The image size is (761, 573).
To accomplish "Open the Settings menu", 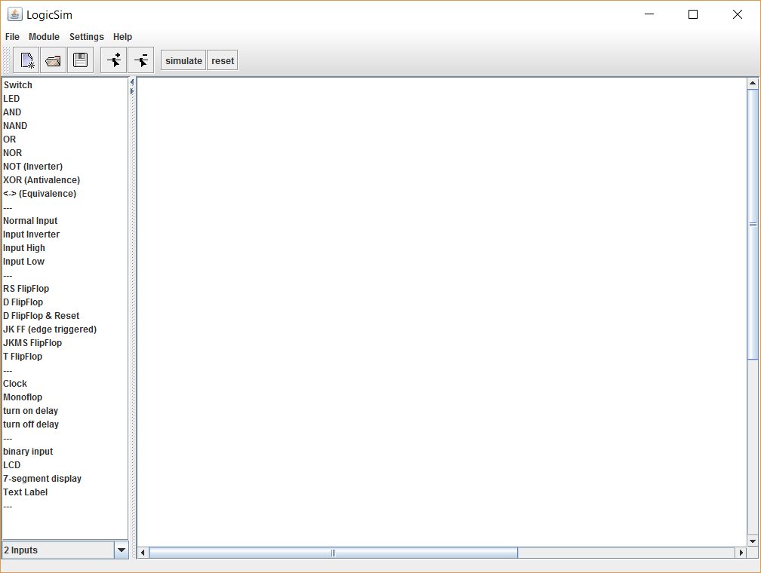I will click(87, 37).
